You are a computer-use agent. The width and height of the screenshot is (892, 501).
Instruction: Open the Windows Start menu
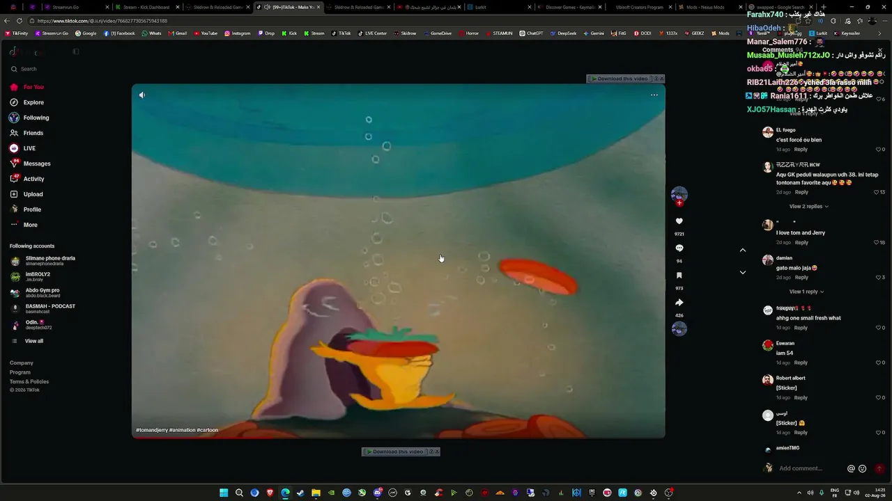pyautogui.click(x=224, y=493)
